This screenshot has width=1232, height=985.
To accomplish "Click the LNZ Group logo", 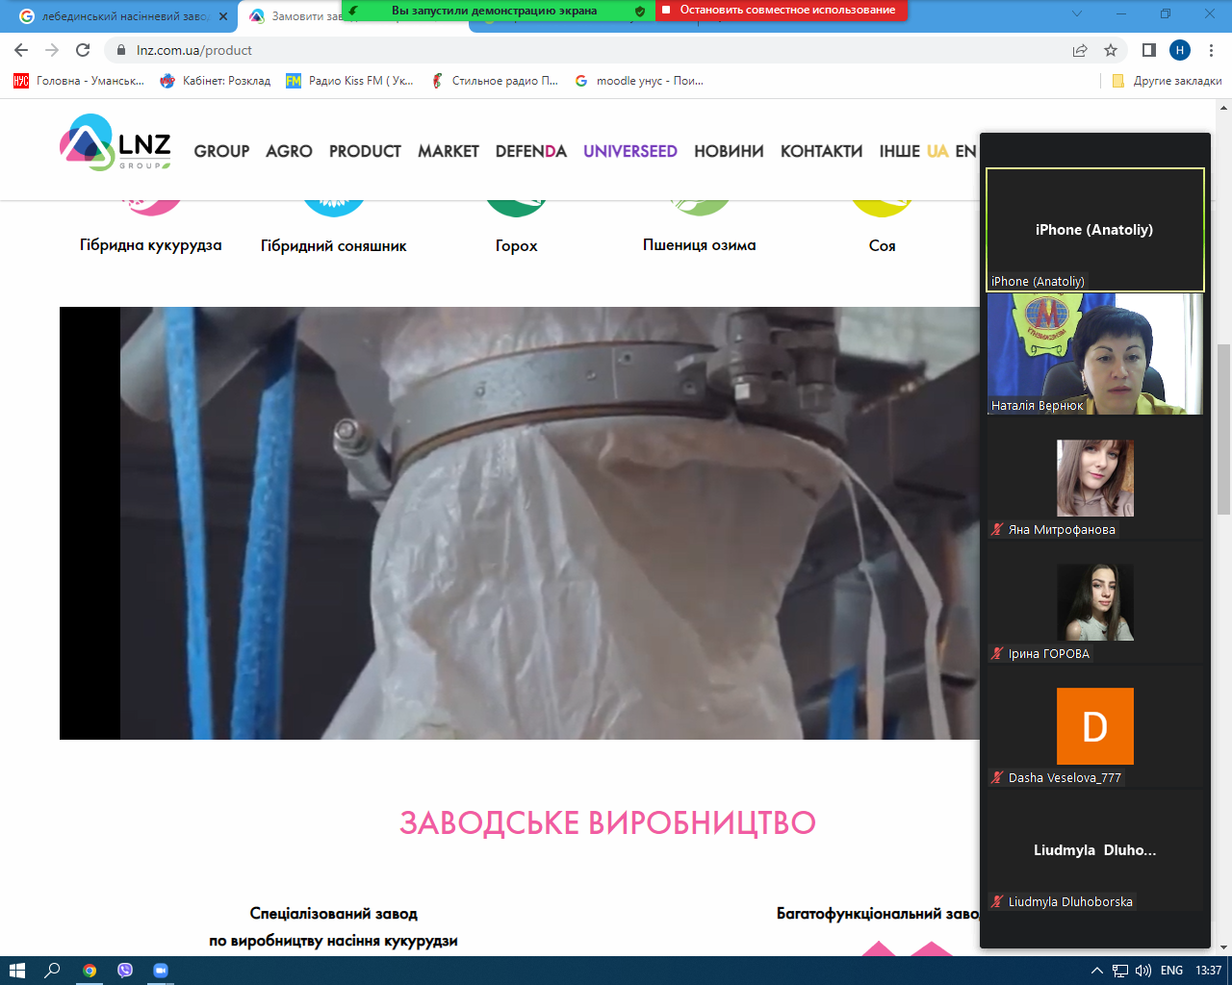I will [115, 142].
